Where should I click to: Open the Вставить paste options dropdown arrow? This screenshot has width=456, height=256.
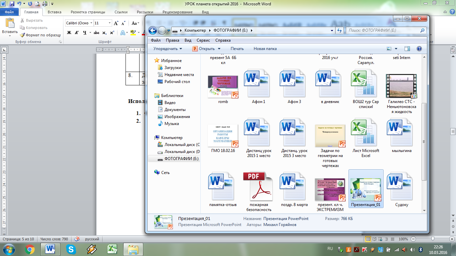[10, 36]
